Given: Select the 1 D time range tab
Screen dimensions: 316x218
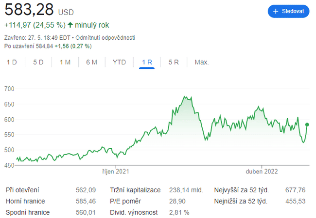Looking at the screenshot, I should click(12, 62).
